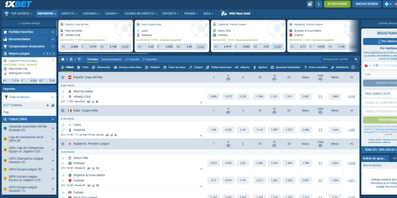Tick the Acepto recibir ofertas checkbox
The image size is (397, 198).
coord(364,140)
